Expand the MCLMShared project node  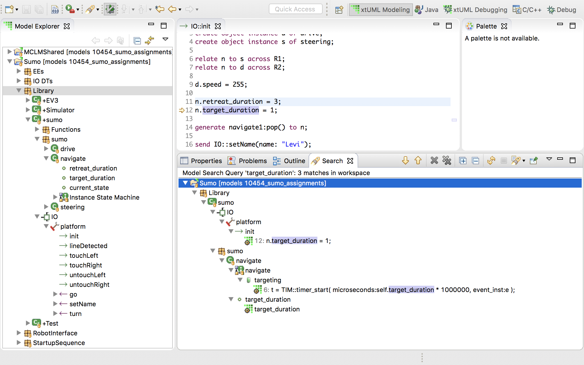pyautogui.click(x=9, y=52)
